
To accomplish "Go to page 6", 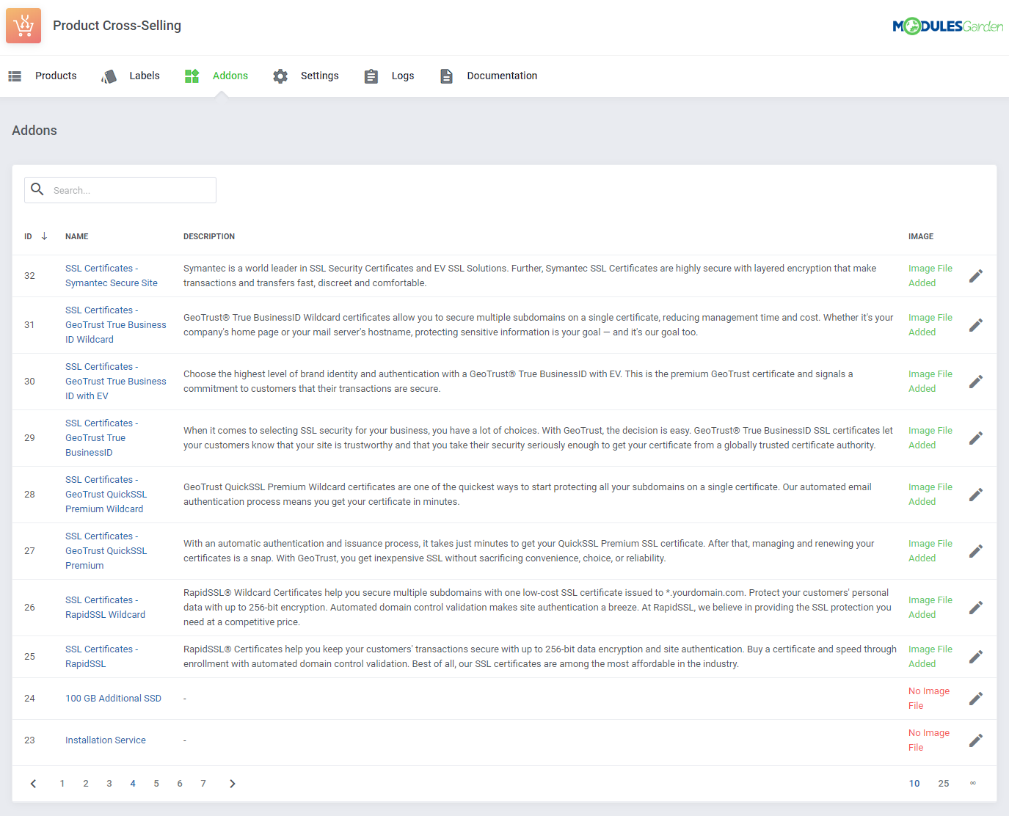I will [180, 784].
